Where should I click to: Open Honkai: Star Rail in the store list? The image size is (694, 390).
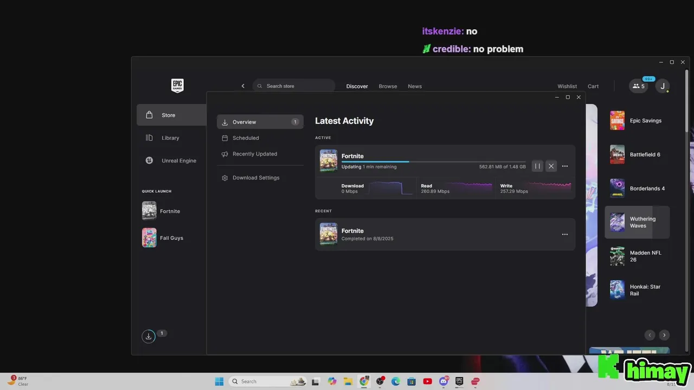click(637, 290)
